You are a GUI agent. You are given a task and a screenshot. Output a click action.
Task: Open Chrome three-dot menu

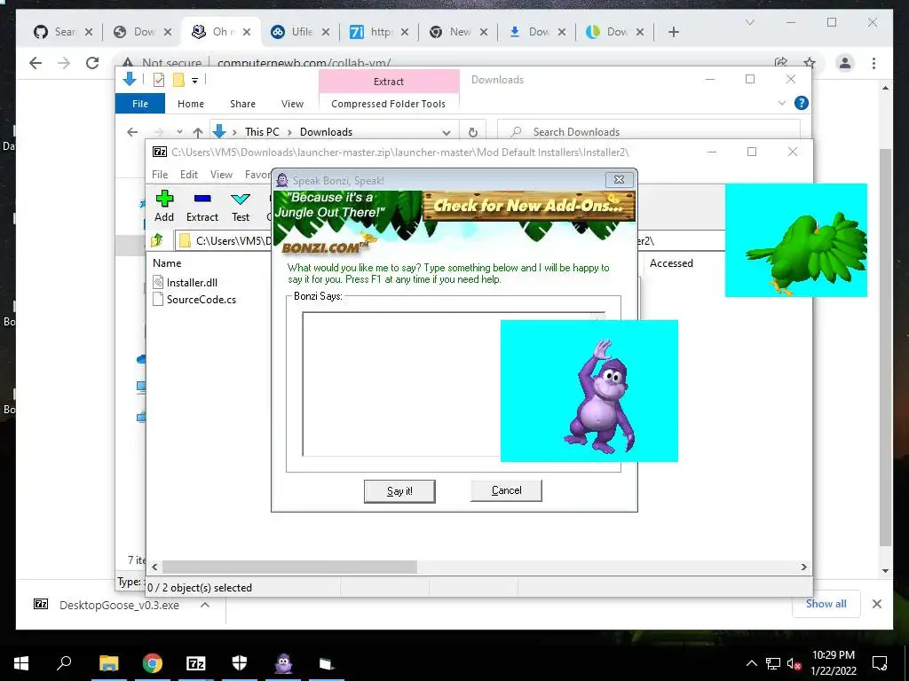(x=873, y=63)
